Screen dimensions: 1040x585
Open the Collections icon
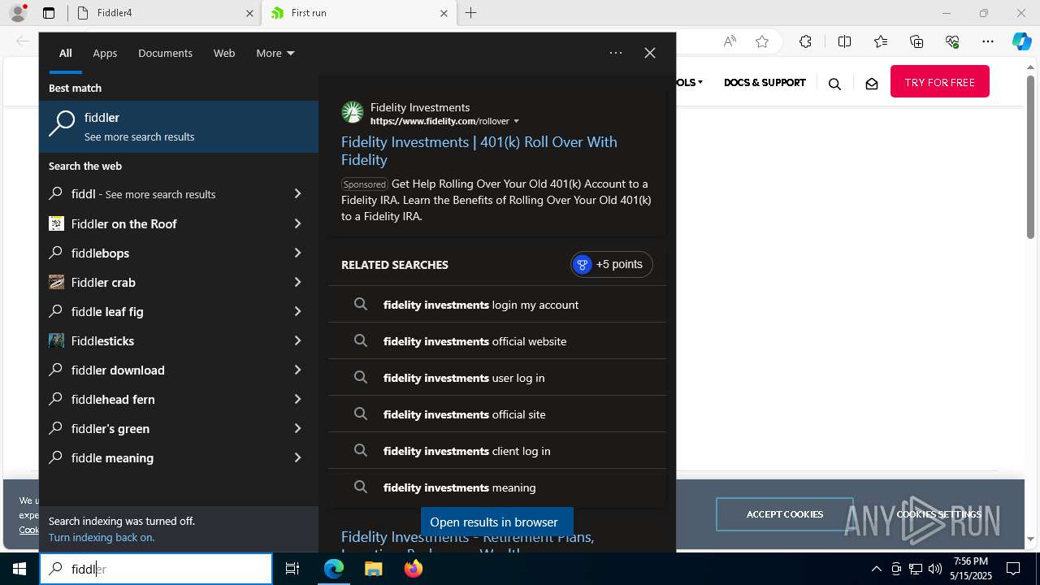[916, 41]
